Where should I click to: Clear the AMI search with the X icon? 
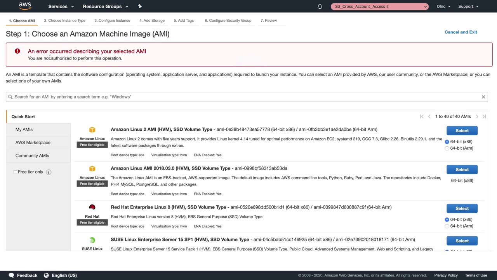point(483,97)
